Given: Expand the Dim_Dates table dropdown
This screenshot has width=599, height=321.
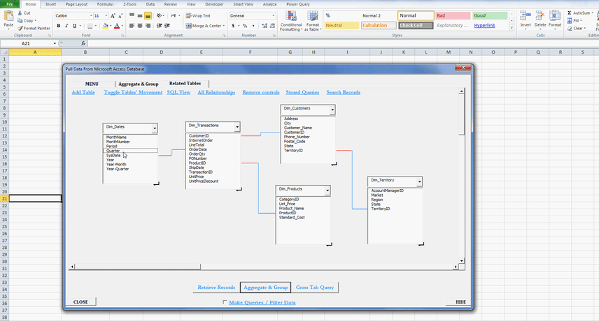Looking at the screenshot, I should point(155,128).
